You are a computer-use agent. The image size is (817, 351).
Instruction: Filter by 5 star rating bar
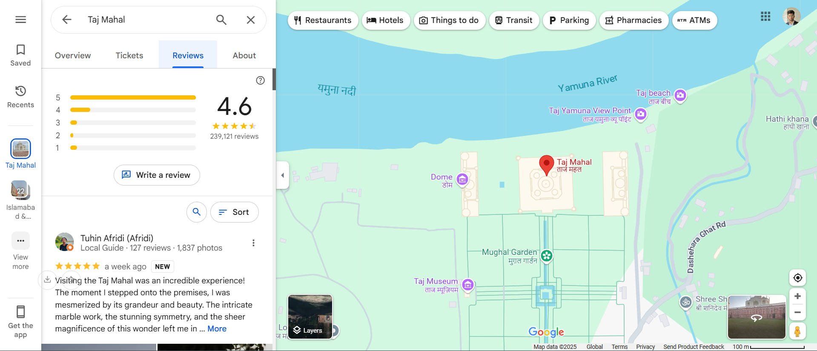[133, 97]
